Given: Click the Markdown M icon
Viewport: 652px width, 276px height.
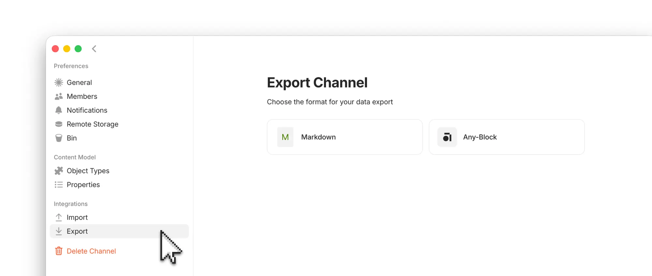Looking at the screenshot, I should (285, 137).
